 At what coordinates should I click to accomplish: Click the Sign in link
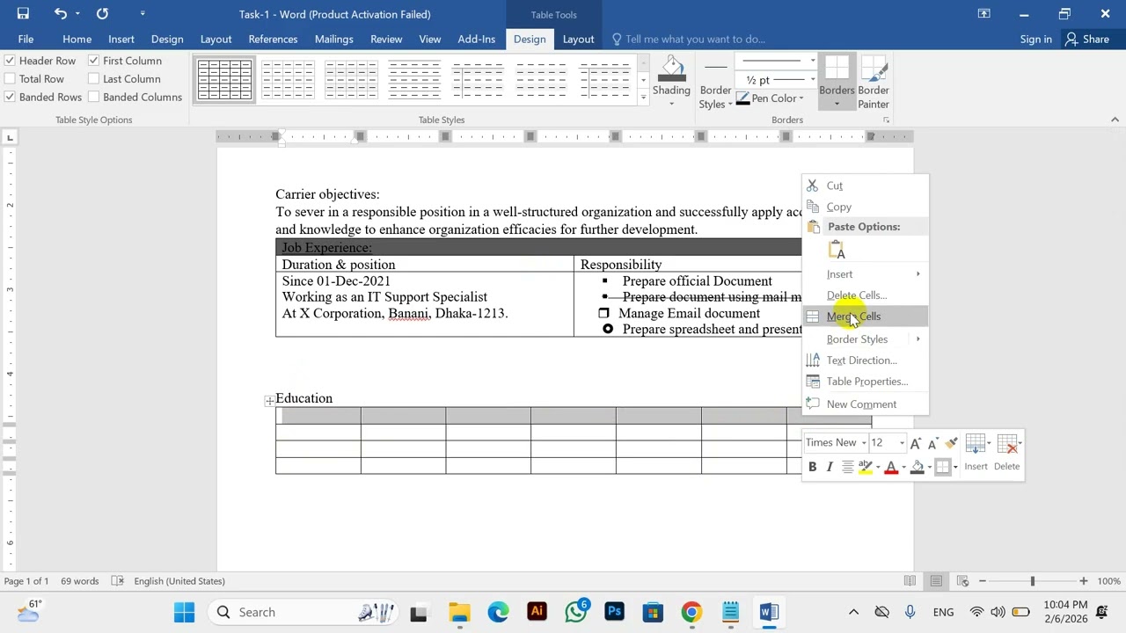pyautogui.click(x=1035, y=39)
